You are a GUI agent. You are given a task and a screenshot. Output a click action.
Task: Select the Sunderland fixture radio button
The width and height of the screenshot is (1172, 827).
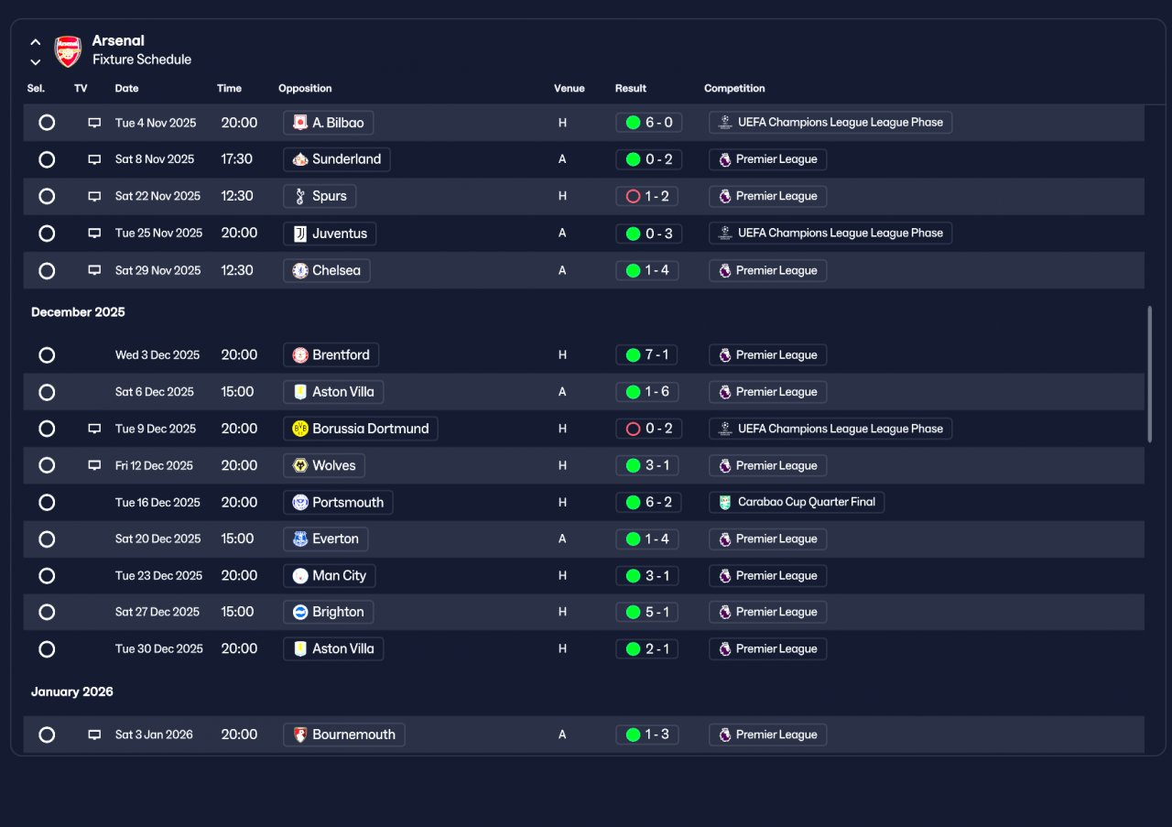[47, 159]
